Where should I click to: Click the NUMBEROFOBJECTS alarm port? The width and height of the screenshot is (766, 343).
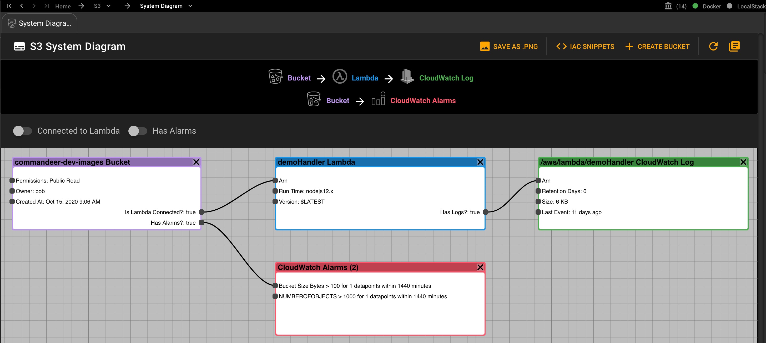(x=275, y=296)
